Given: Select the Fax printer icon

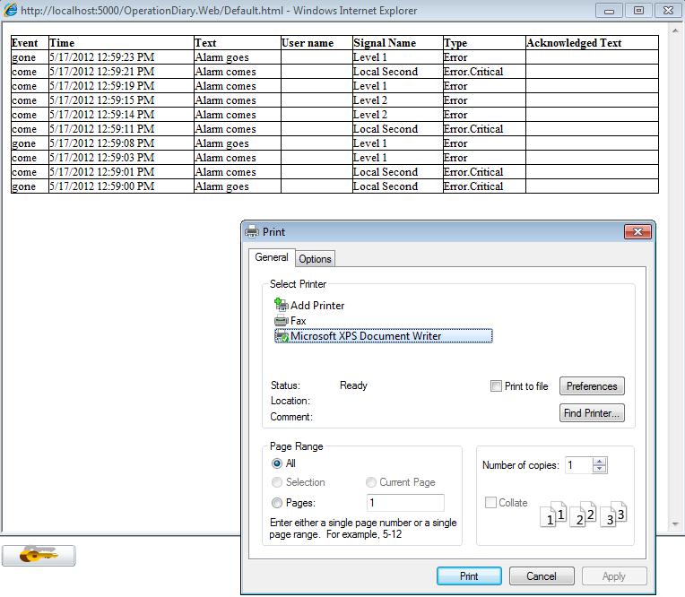Looking at the screenshot, I should pyautogui.click(x=282, y=321).
